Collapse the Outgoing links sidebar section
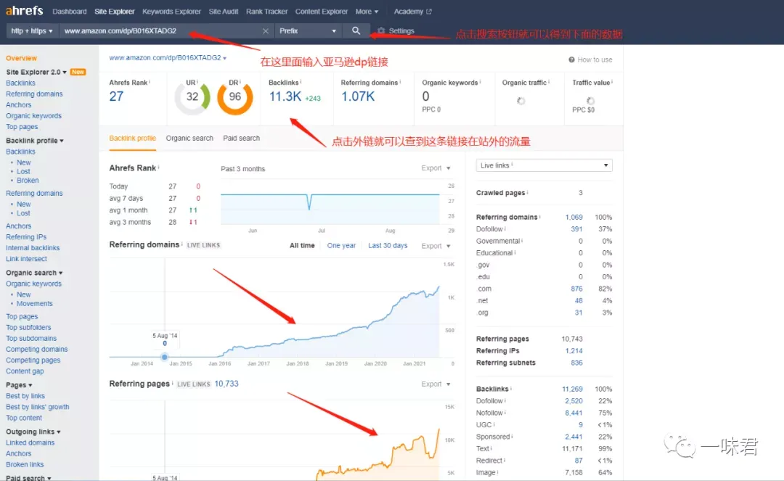The height and width of the screenshot is (481, 784). click(x=33, y=432)
